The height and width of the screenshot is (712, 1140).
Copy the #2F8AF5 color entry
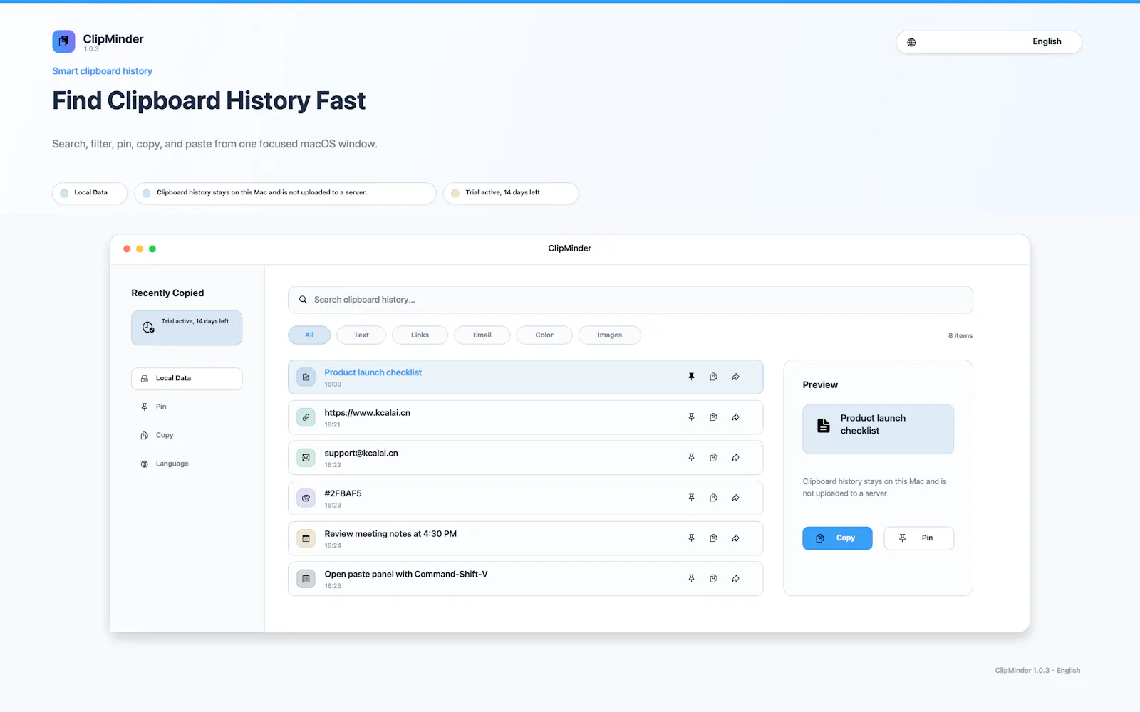click(x=713, y=498)
